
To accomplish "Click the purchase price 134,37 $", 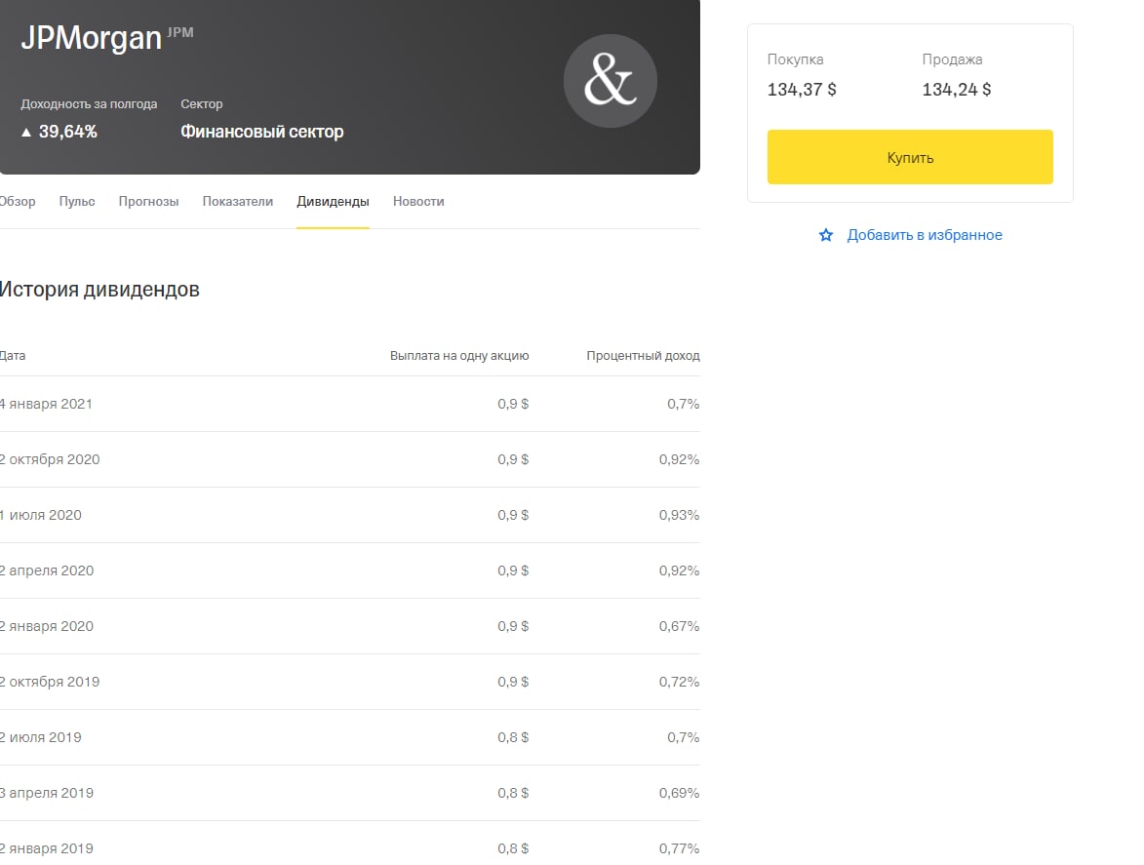I will (x=802, y=90).
